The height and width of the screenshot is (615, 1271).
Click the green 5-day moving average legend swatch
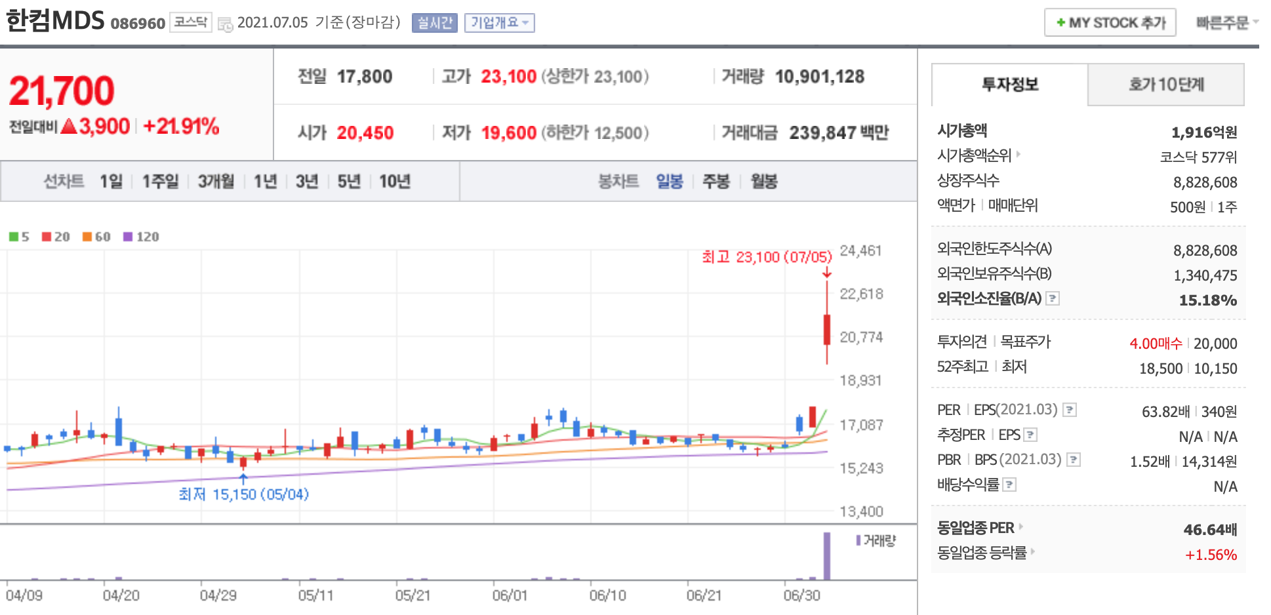13,237
